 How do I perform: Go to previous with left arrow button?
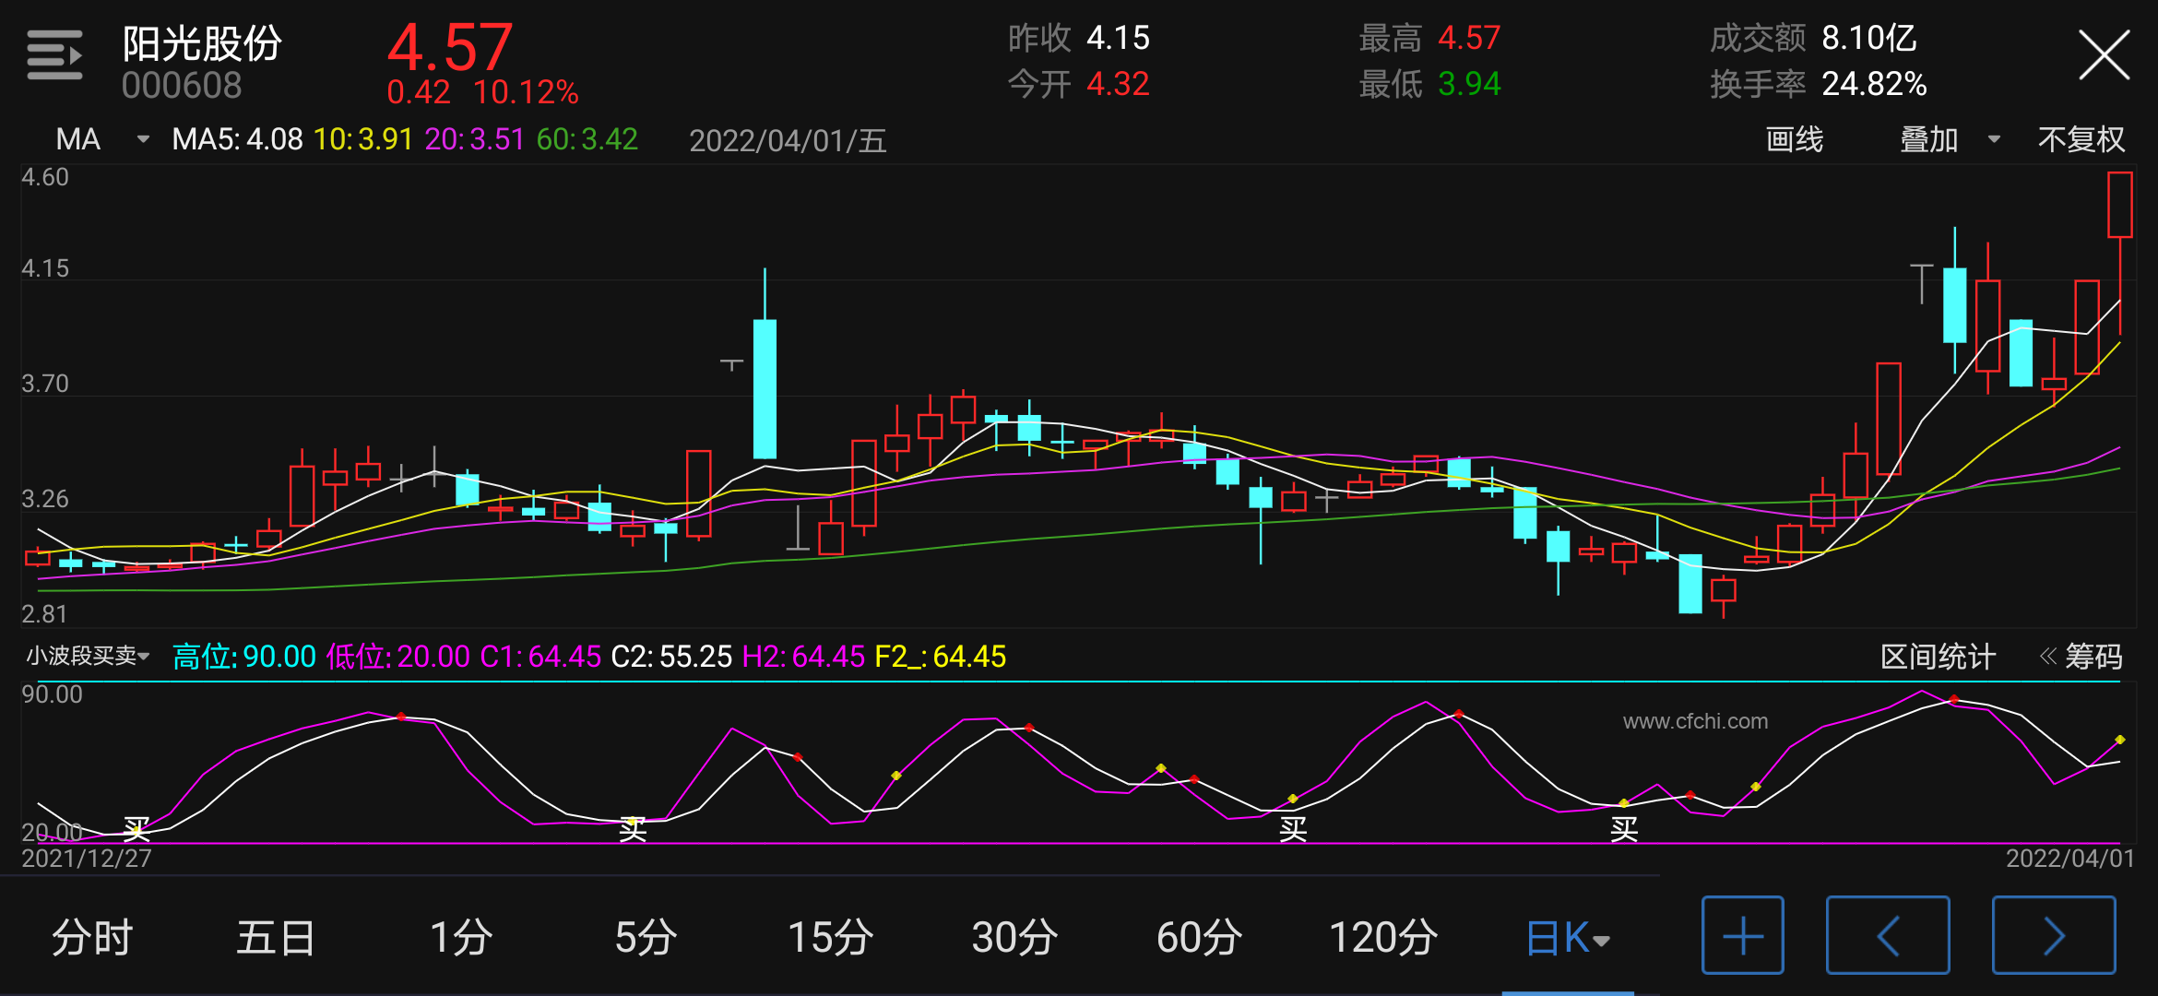[x=1888, y=935]
